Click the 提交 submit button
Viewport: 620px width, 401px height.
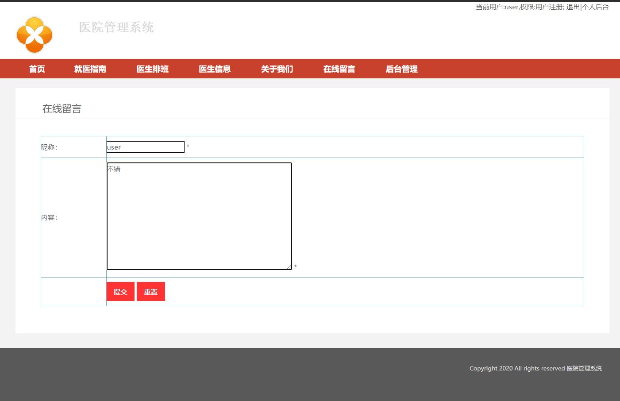pos(120,291)
